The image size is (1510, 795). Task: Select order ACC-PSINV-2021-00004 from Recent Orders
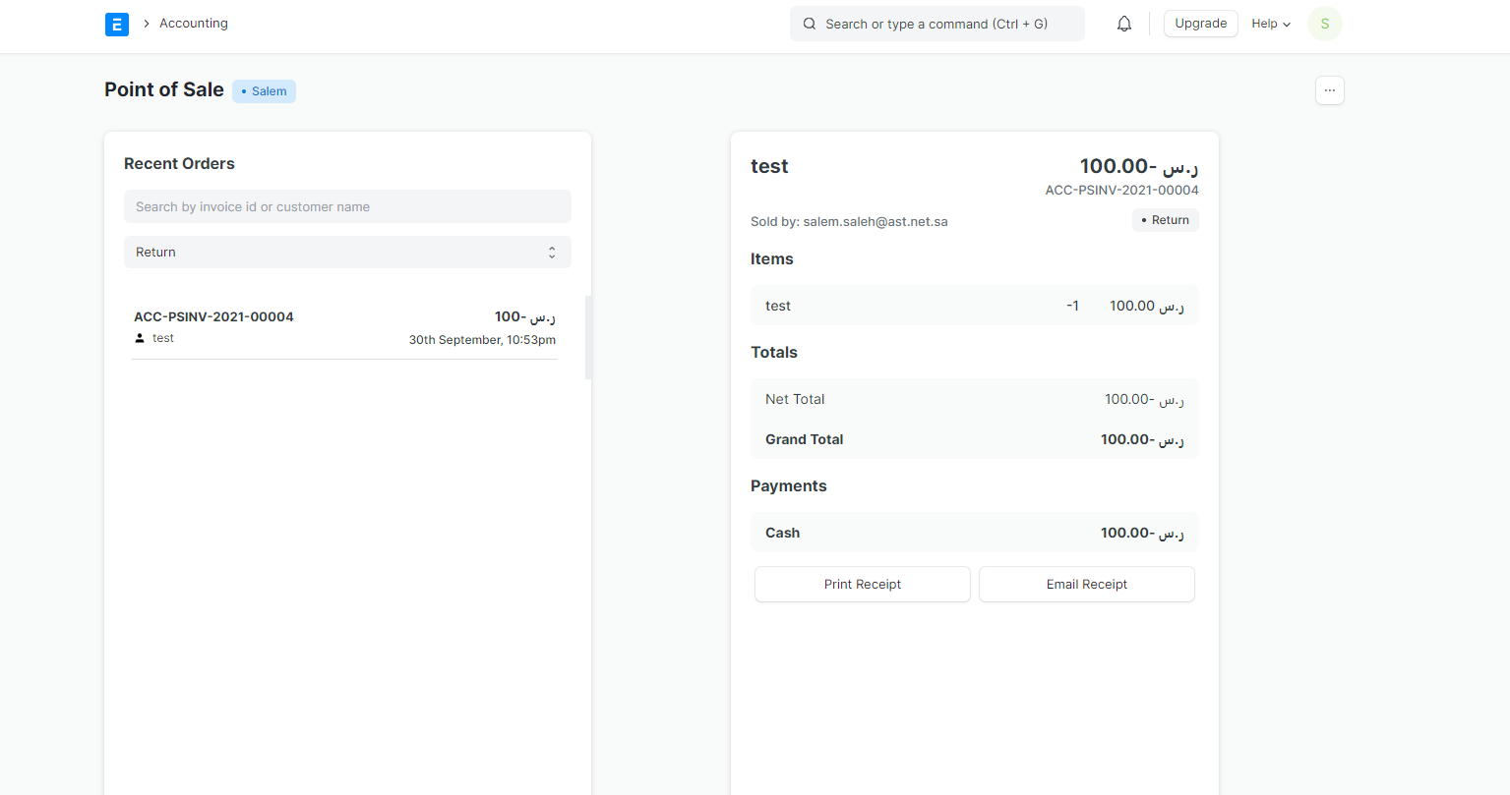[344, 326]
